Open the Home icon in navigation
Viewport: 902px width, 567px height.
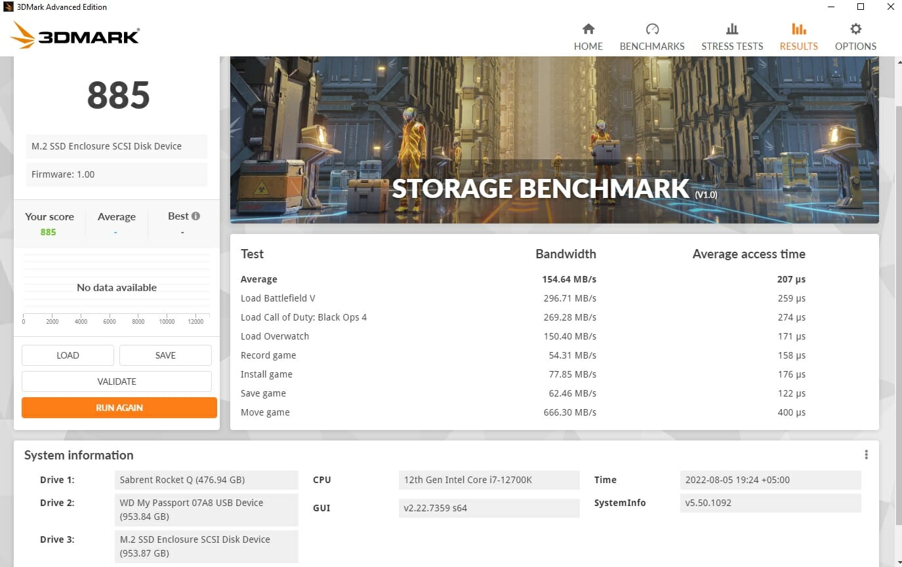(588, 29)
